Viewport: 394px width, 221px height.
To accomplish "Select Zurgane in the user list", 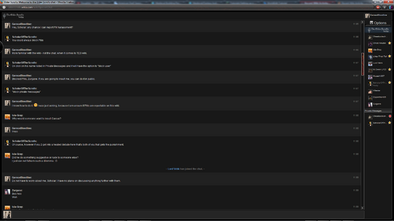I will coord(378,104).
